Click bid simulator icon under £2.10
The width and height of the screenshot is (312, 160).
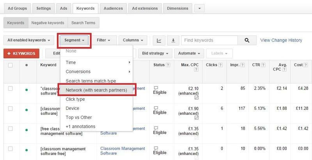(197, 98)
